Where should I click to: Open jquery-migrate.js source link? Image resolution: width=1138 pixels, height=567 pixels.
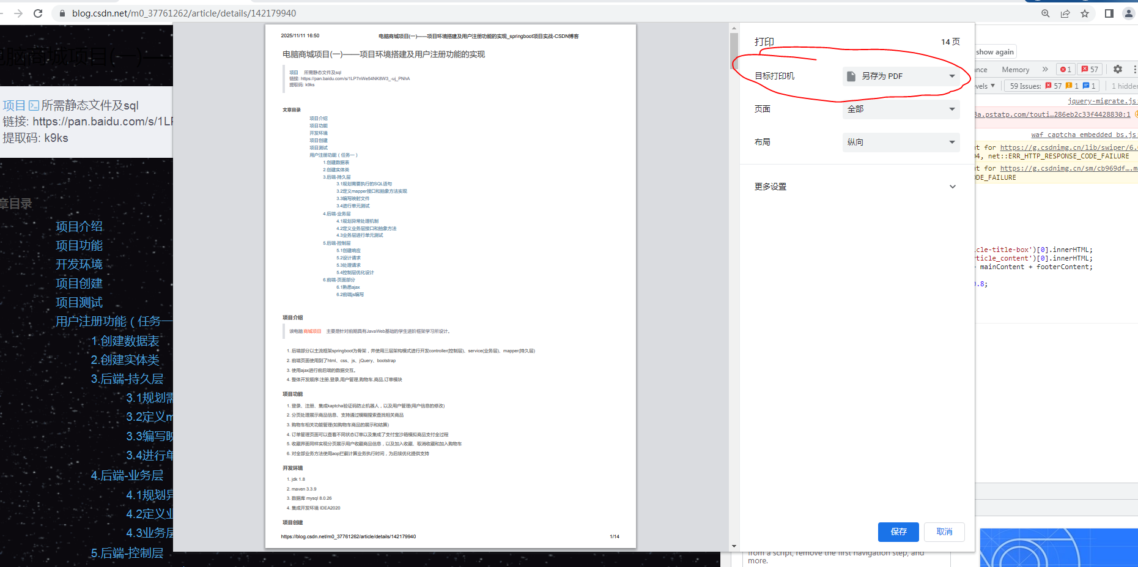[1103, 101]
